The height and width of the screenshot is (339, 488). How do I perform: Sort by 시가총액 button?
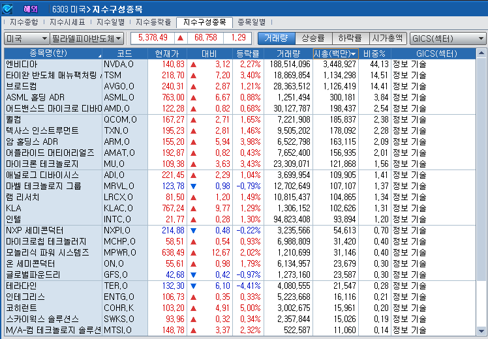click(388, 38)
